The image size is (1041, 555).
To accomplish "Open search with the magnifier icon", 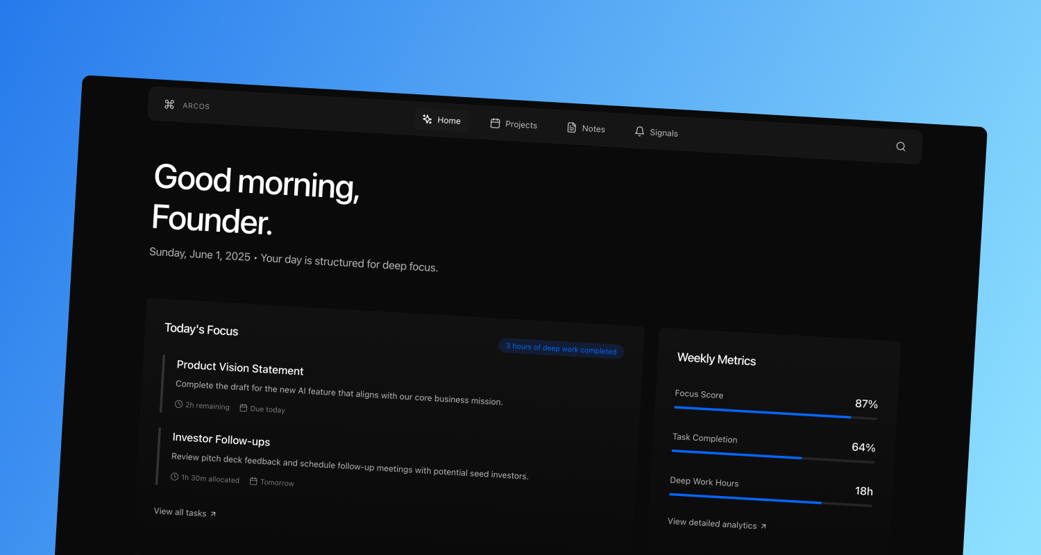I will point(901,146).
